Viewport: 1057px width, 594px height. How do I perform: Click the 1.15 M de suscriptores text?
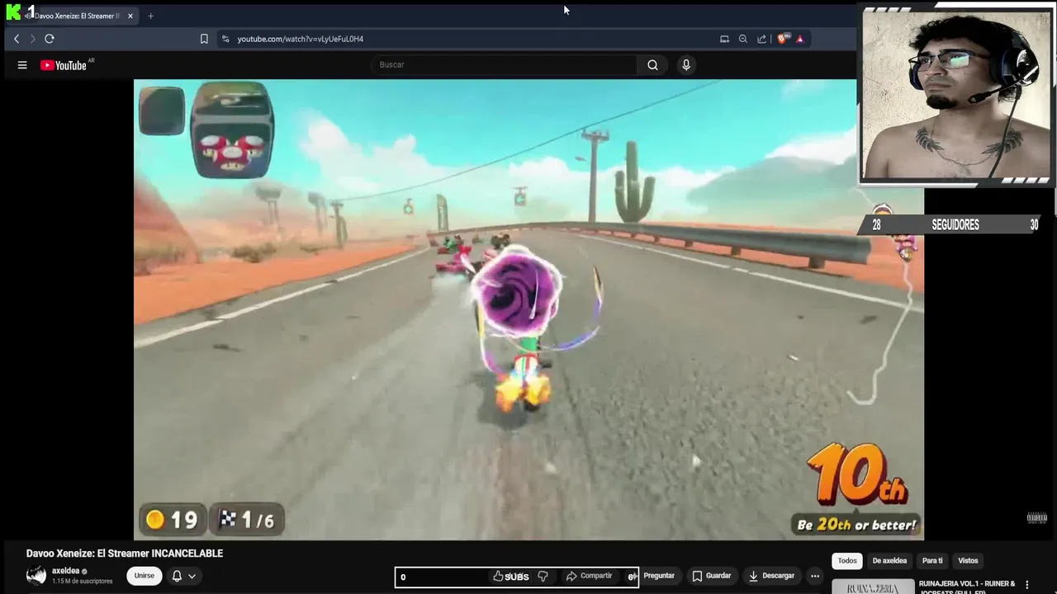(x=82, y=581)
